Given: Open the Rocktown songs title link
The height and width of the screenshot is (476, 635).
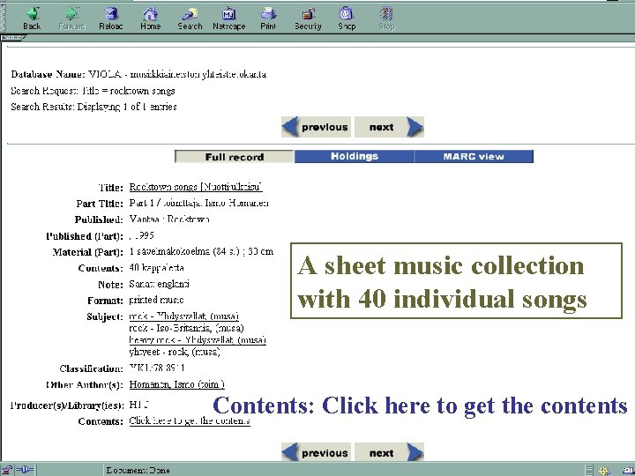Looking at the screenshot, I should pyautogui.click(x=196, y=187).
